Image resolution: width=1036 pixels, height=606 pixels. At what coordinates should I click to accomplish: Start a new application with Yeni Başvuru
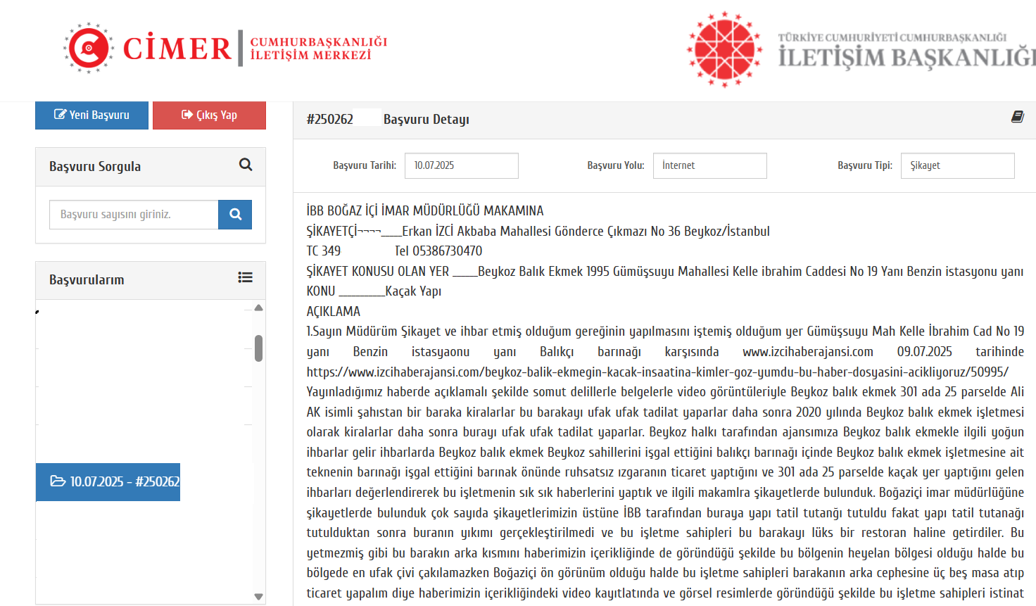pyautogui.click(x=91, y=115)
